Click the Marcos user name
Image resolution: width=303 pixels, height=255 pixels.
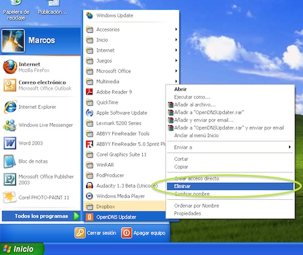[42, 40]
